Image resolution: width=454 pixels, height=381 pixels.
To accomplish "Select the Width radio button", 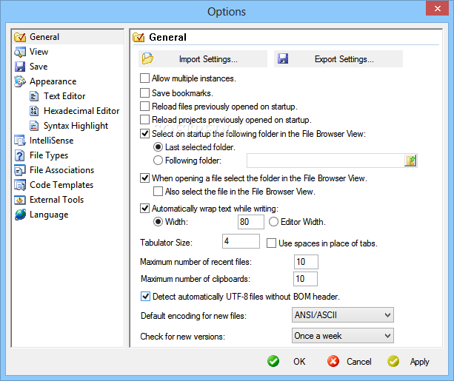I will 158,222.
